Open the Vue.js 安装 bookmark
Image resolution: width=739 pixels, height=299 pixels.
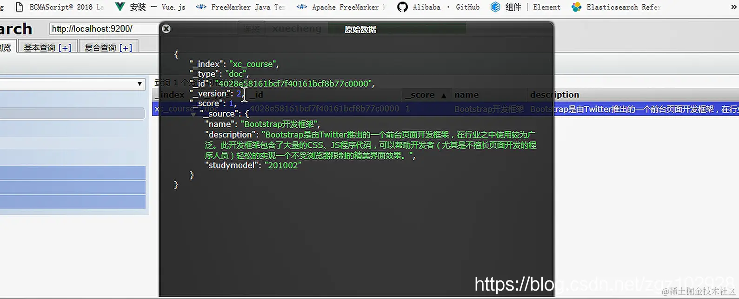coord(150,7)
